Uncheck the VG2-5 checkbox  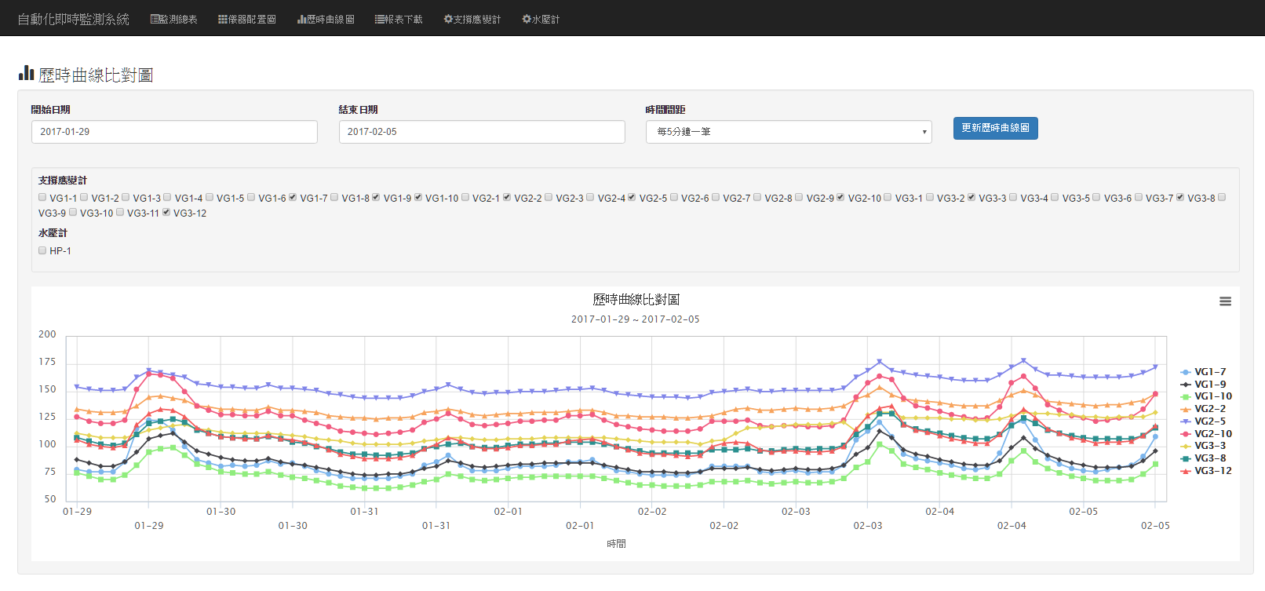pyautogui.click(x=632, y=198)
